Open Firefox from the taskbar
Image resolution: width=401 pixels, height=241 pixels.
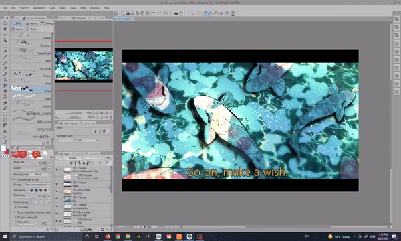pyautogui.click(x=107, y=236)
